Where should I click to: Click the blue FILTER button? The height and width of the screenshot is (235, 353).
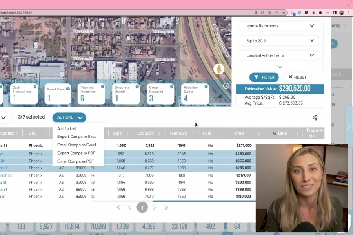[x=264, y=77]
